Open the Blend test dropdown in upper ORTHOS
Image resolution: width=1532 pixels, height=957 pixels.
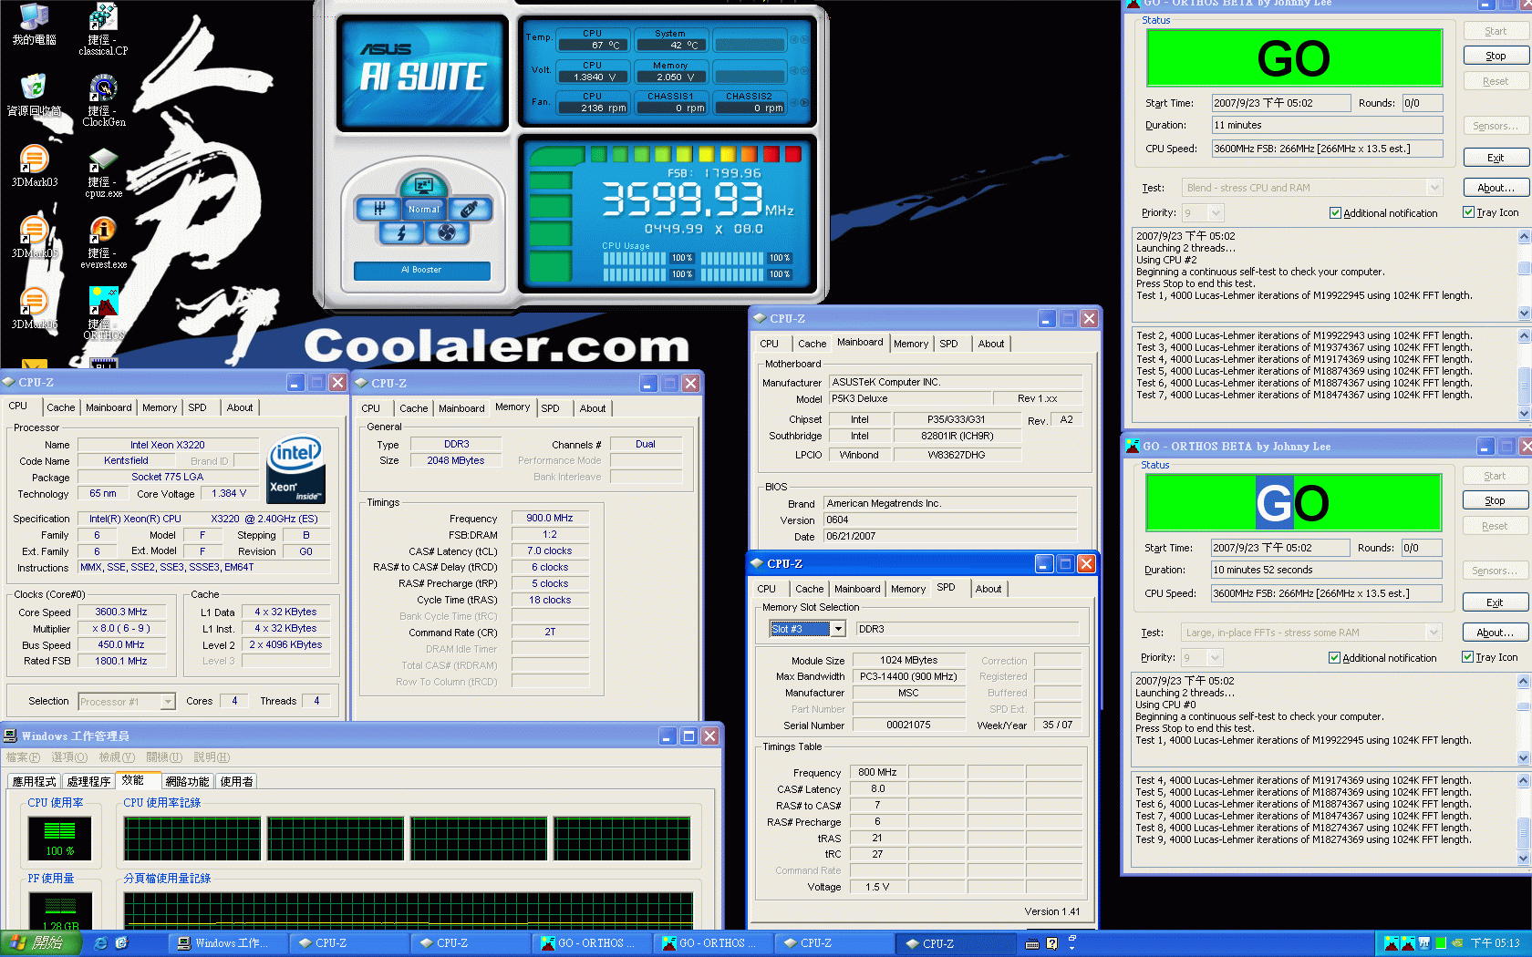pyautogui.click(x=1434, y=188)
